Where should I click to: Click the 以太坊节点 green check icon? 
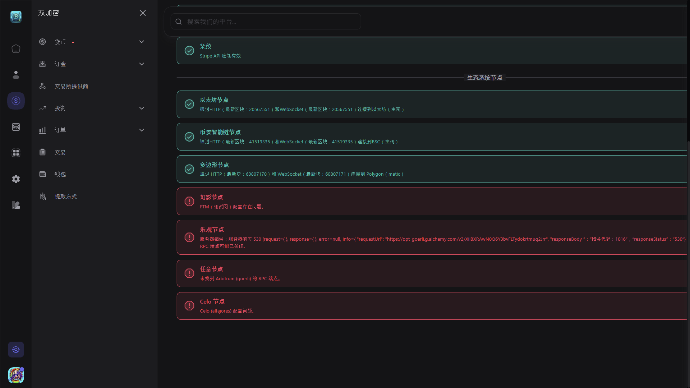[x=189, y=104]
